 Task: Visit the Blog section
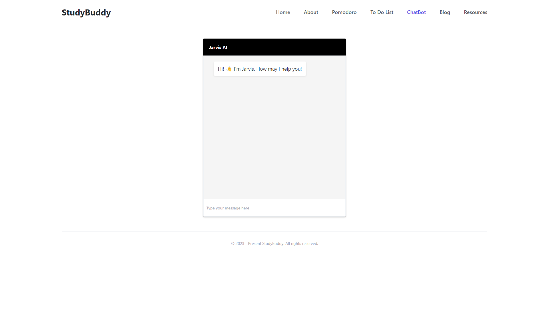coord(445,12)
